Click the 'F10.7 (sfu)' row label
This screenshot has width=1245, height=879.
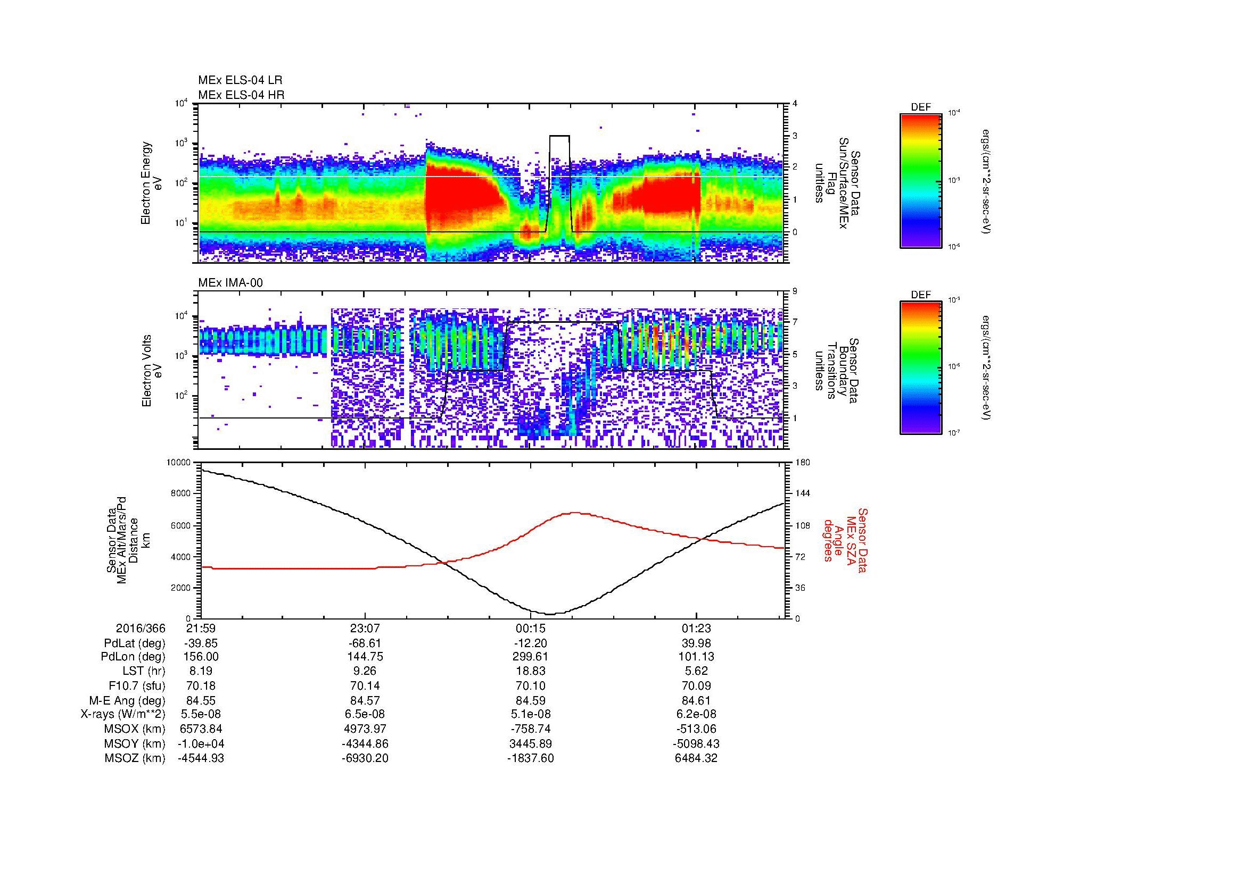pyautogui.click(x=137, y=685)
